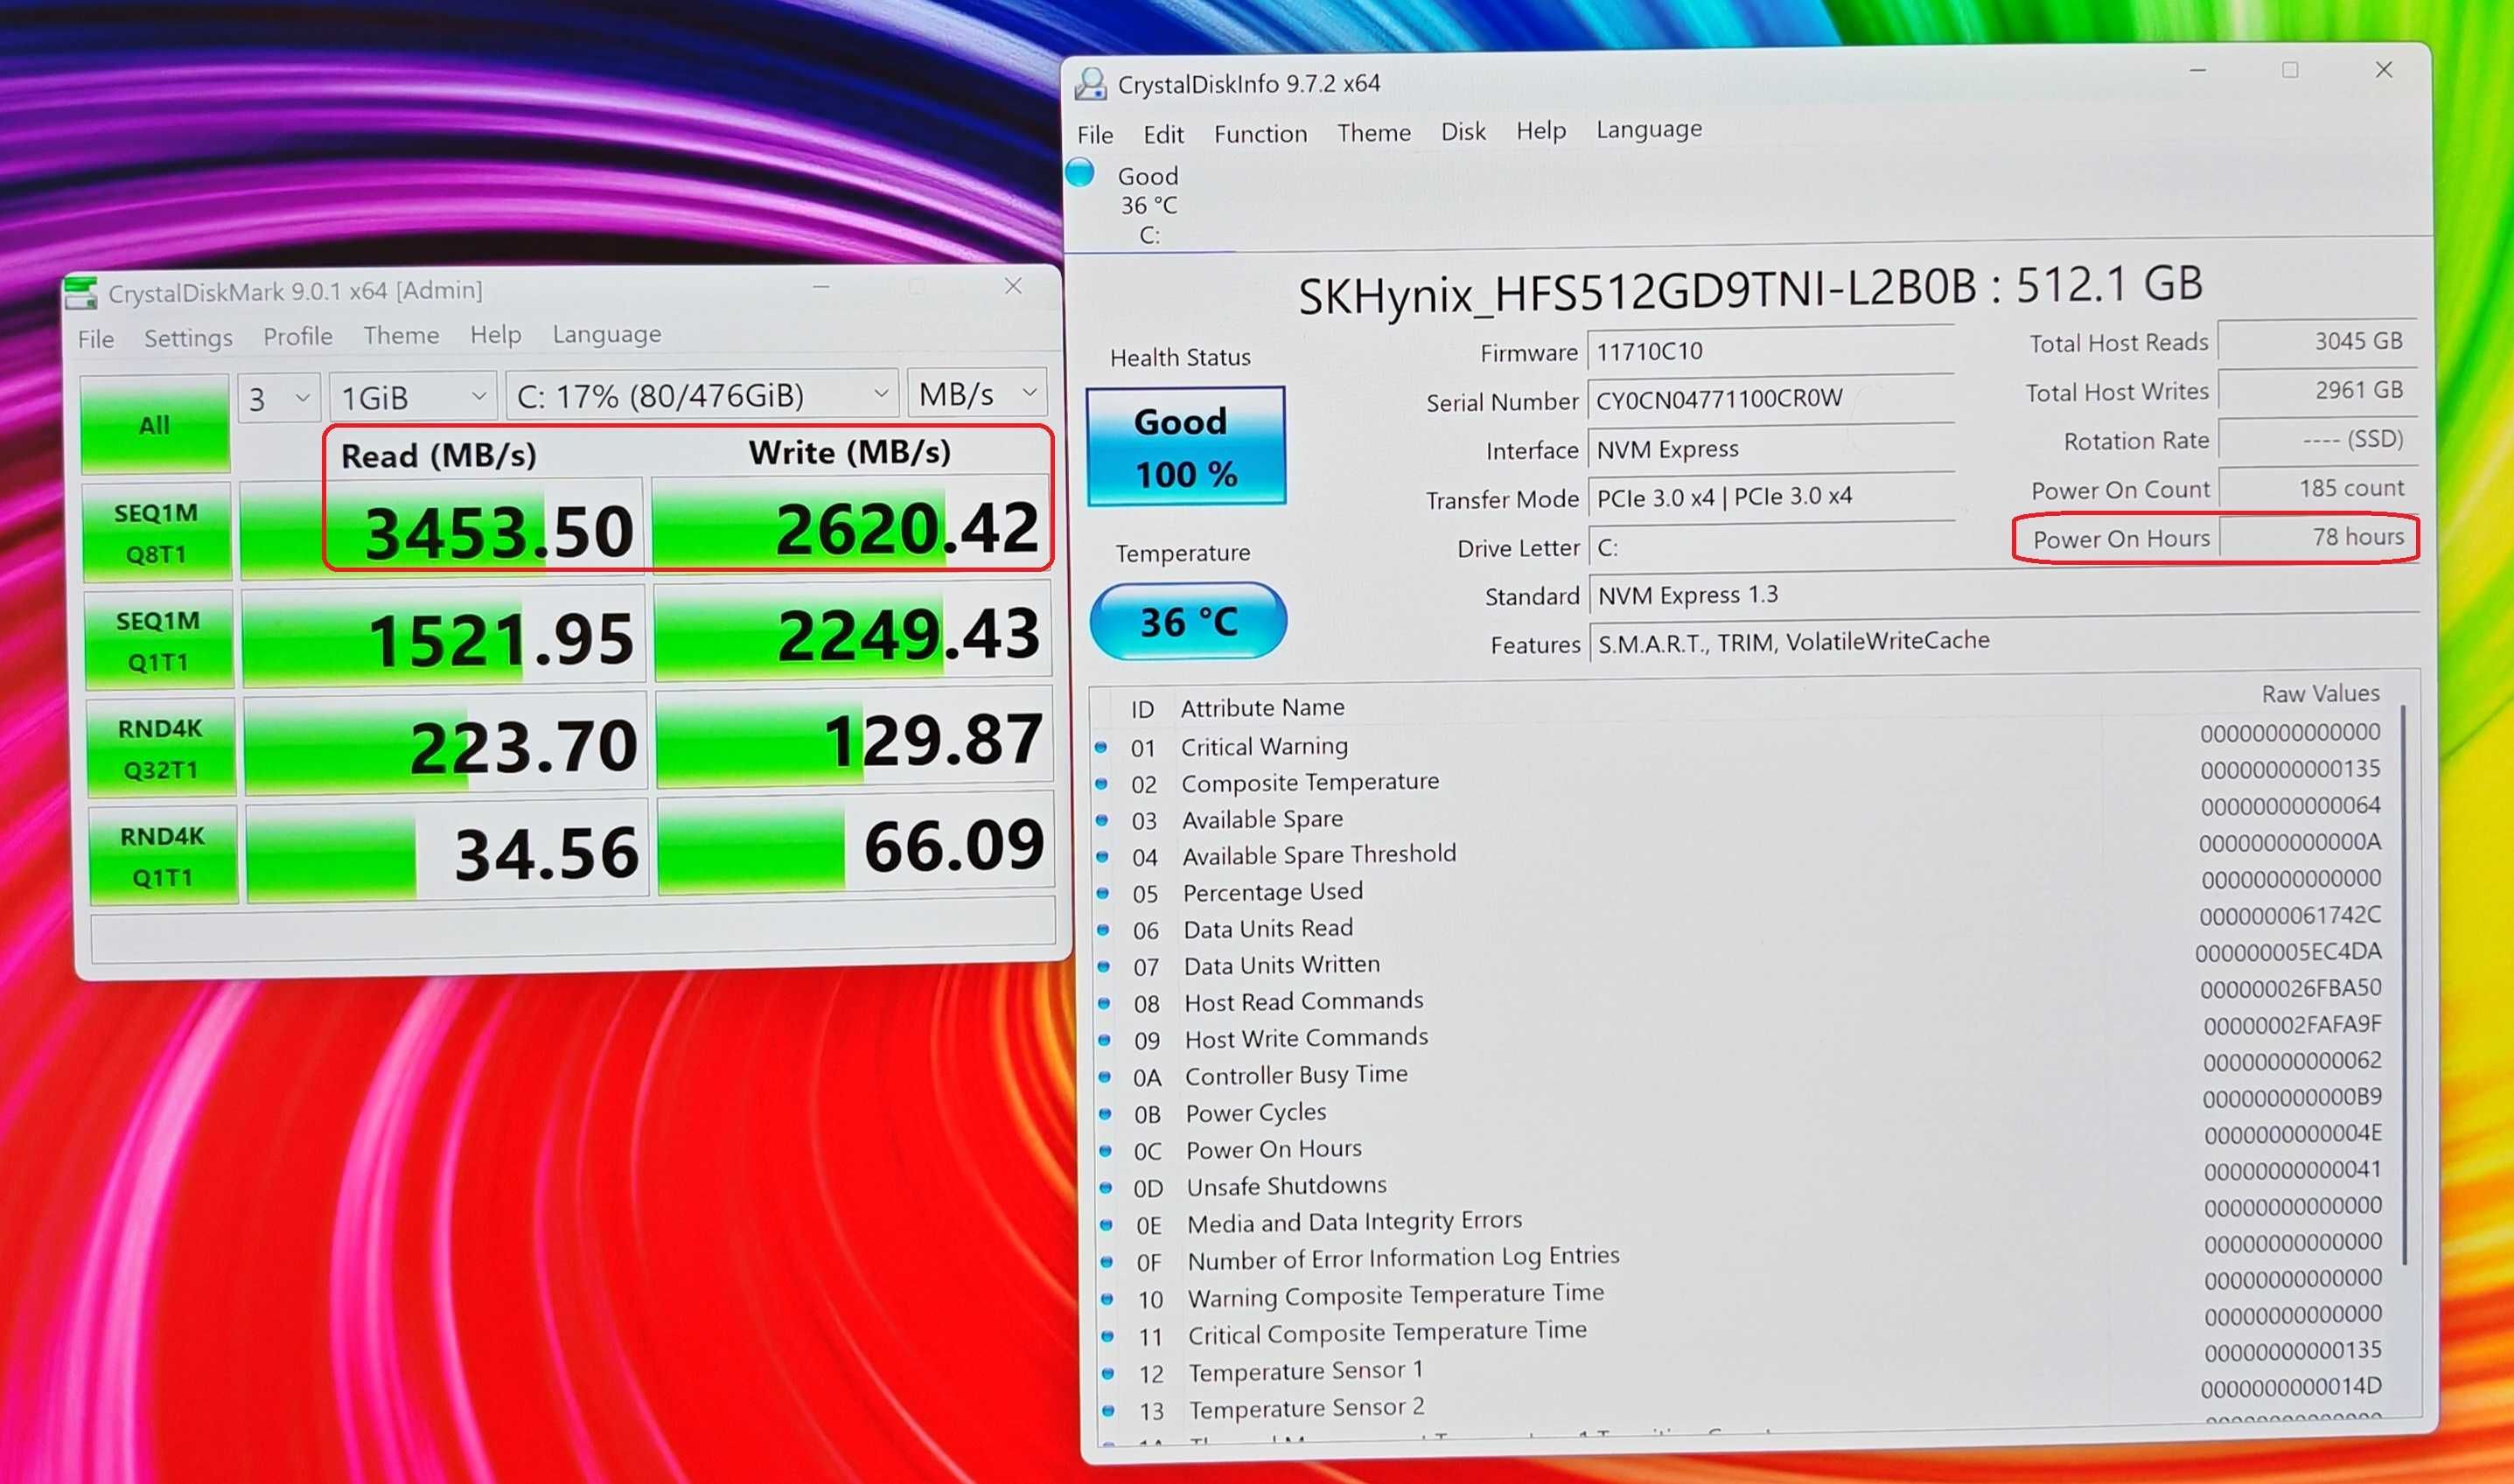Start the RND4K Q1T1 benchmark
The image size is (2514, 1484).
tap(163, 856)
